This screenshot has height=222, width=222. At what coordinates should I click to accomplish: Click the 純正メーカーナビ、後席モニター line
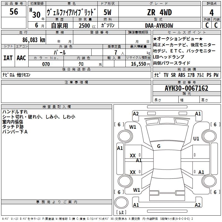point(184,45)
